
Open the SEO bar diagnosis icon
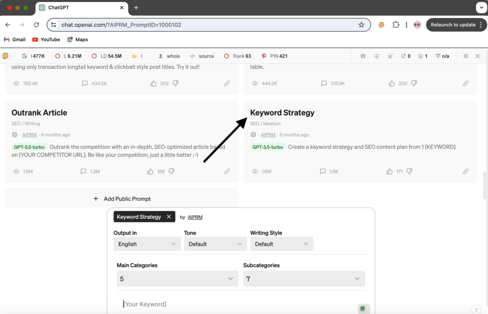coord(376,56)
